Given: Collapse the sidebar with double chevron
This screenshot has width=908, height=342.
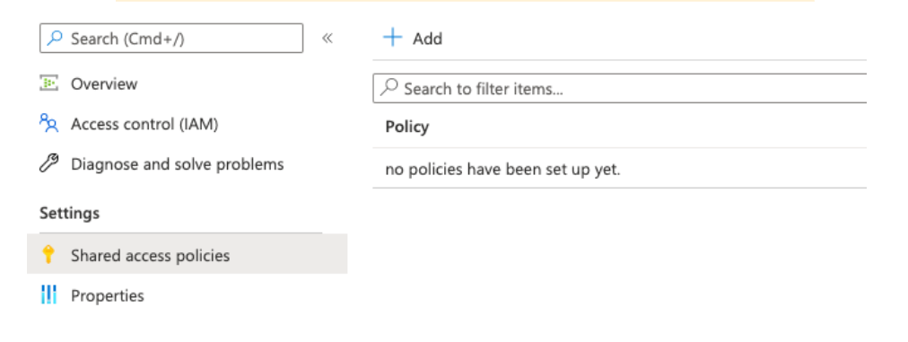Looking at the screenshot, I should tap(327, 39).
